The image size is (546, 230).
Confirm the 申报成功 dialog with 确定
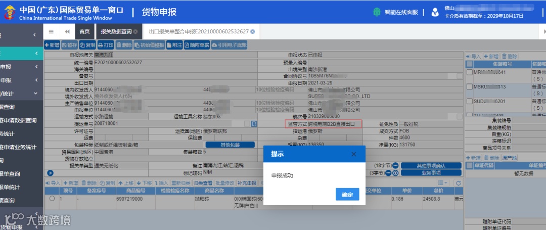(347, 195)
